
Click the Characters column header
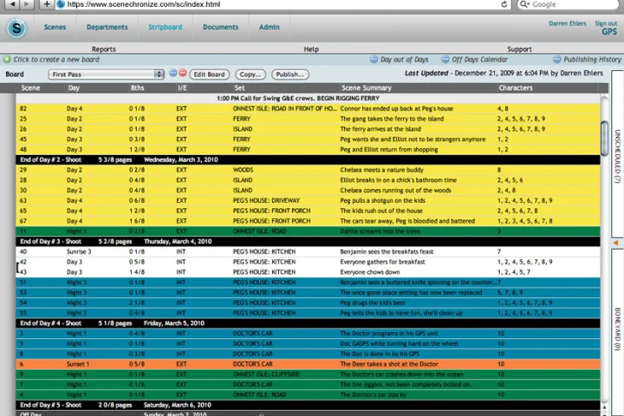(x=516, y=88)
